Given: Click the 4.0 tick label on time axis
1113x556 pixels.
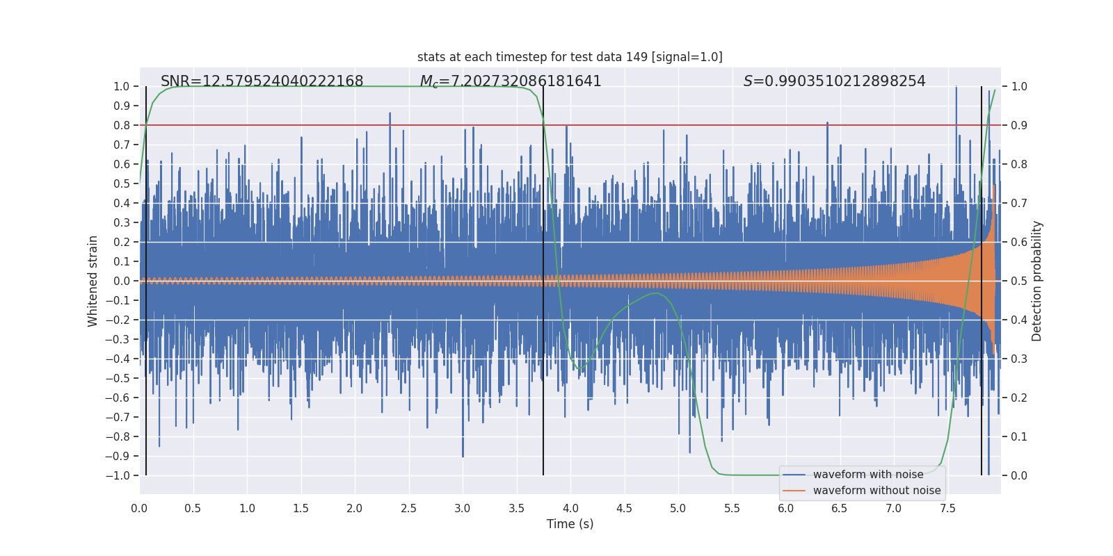Looking at the screenshot, I should pyautogui.click(x=570, y=509).
